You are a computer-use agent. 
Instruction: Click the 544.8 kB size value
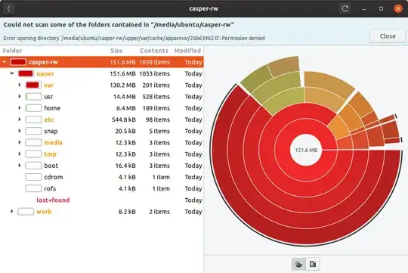(x=124, y=119)
